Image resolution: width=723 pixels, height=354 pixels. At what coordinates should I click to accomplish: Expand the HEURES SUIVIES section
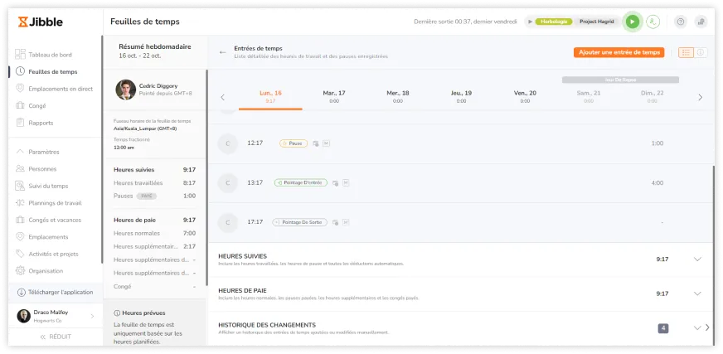click(696, 259)
